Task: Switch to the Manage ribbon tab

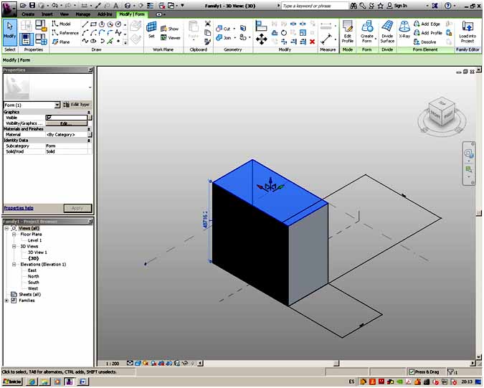Action: tap(82, 14)
